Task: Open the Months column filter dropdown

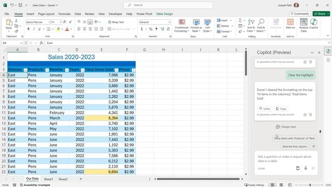Action: point(67,70)
